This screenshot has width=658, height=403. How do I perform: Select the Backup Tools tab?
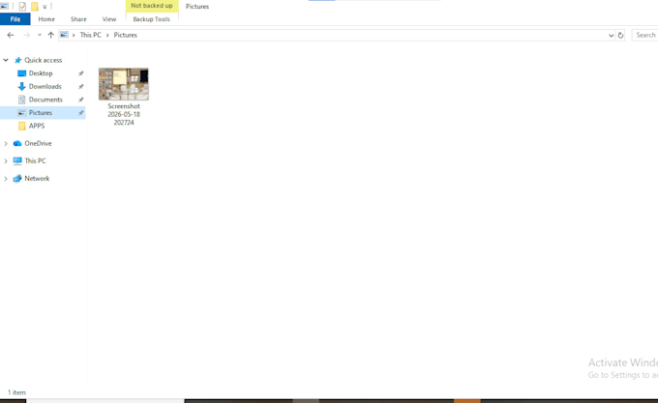pos(152,19)
